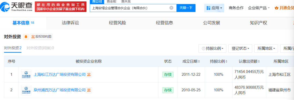The image size is (294, 100).
Task: Click 开通会员 membership link
Action: point(286,8)
